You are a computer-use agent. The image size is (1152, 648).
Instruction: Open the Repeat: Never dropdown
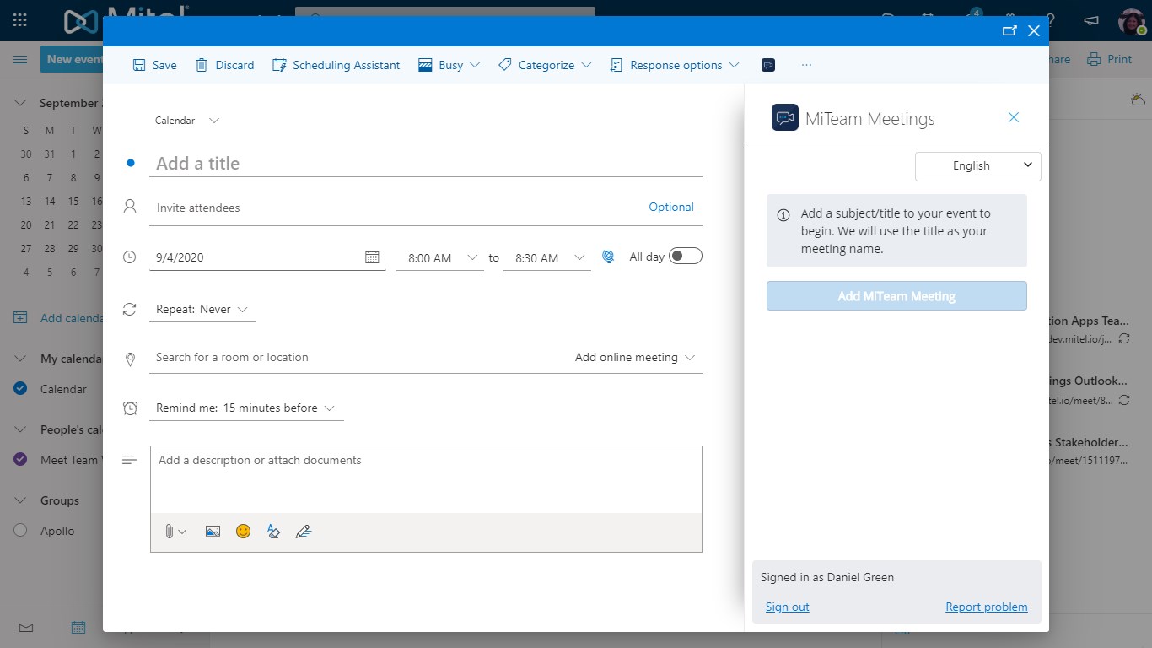(x=202, y=310)
